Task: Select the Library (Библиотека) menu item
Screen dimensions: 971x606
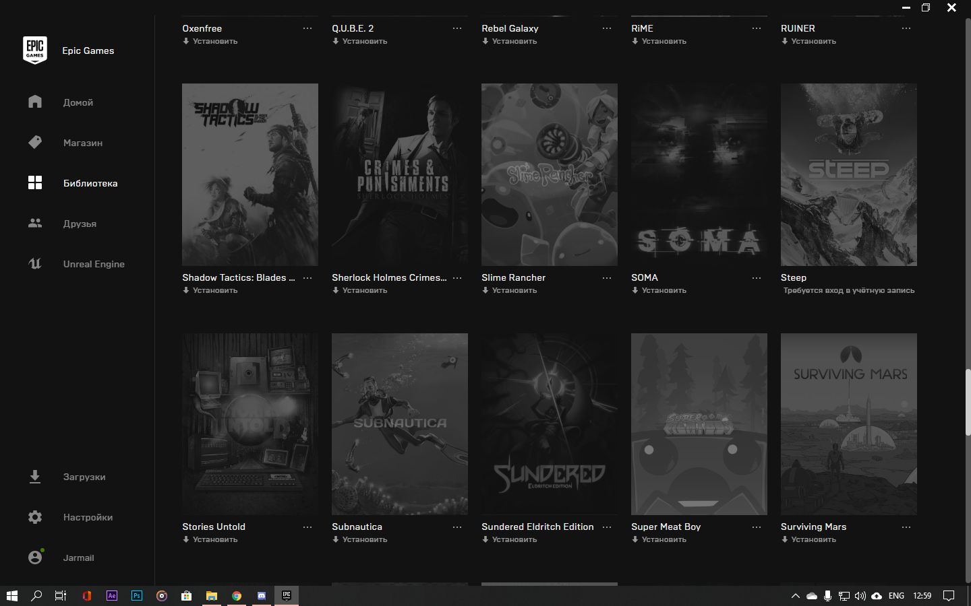Action: pos(90,183)
